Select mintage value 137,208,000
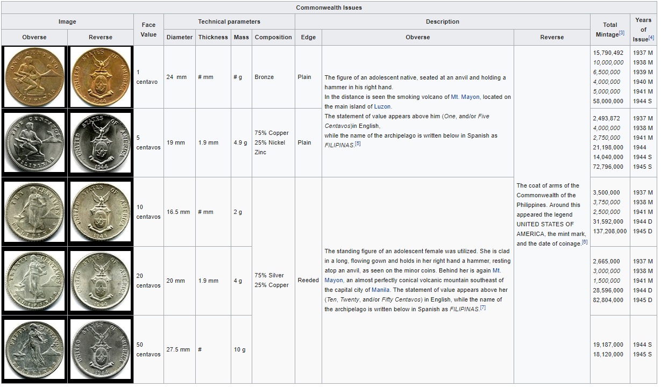This screenshot has height=387, width=661. tap(610, 231)
